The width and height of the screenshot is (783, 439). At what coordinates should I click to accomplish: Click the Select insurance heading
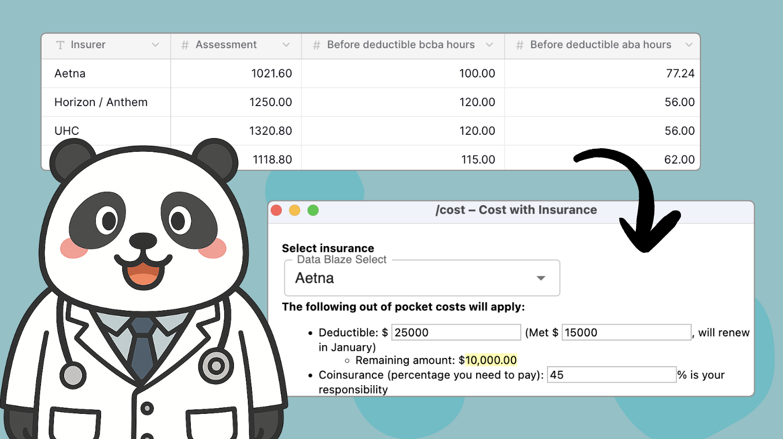tap(328, 248)
